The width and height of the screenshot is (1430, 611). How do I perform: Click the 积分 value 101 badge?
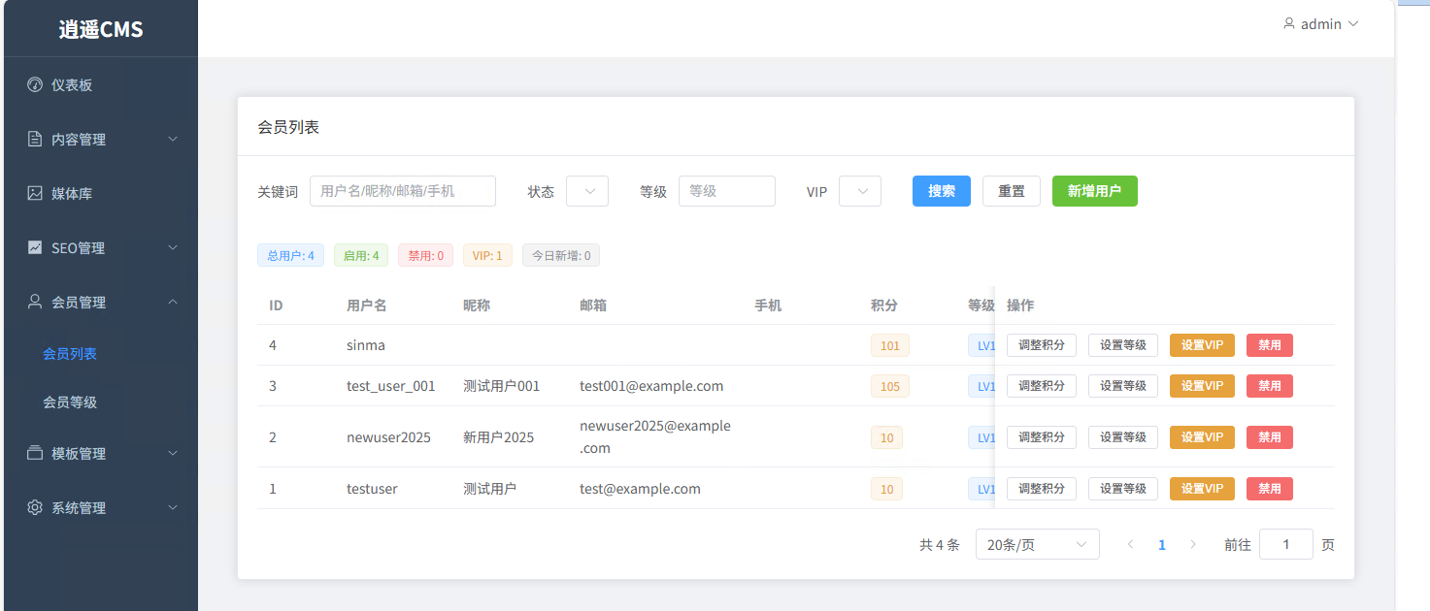point(890,345)
